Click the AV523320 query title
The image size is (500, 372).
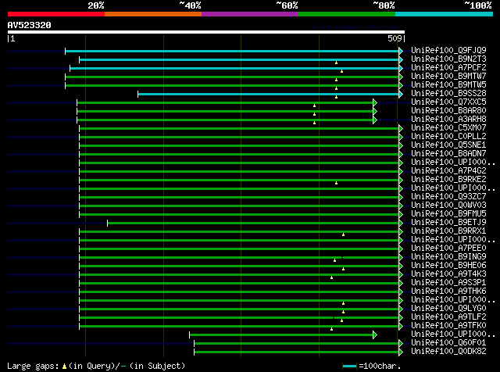pyautogui.click(x=30, y=25)
